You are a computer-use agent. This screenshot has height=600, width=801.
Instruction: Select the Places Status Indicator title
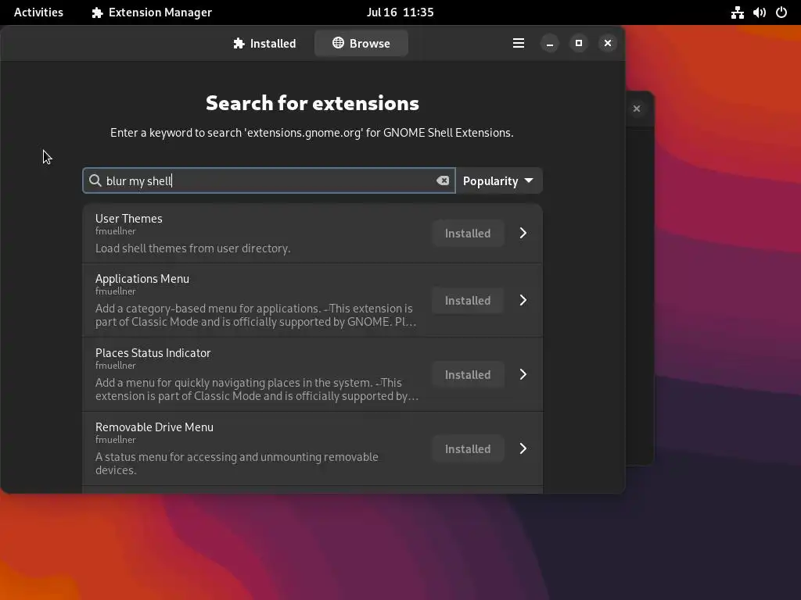coord(153,352)
